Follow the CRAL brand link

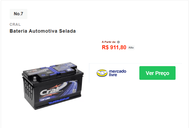point(15,24)
